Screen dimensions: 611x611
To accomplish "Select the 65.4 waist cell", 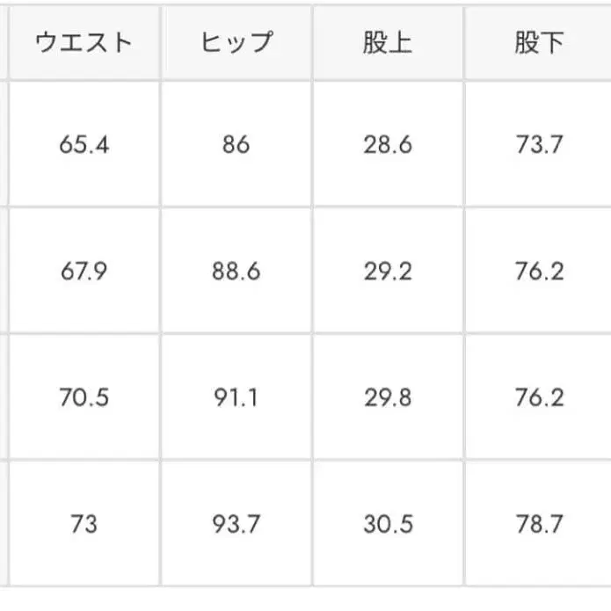I will pyautogui.click(x=84, y=145).
